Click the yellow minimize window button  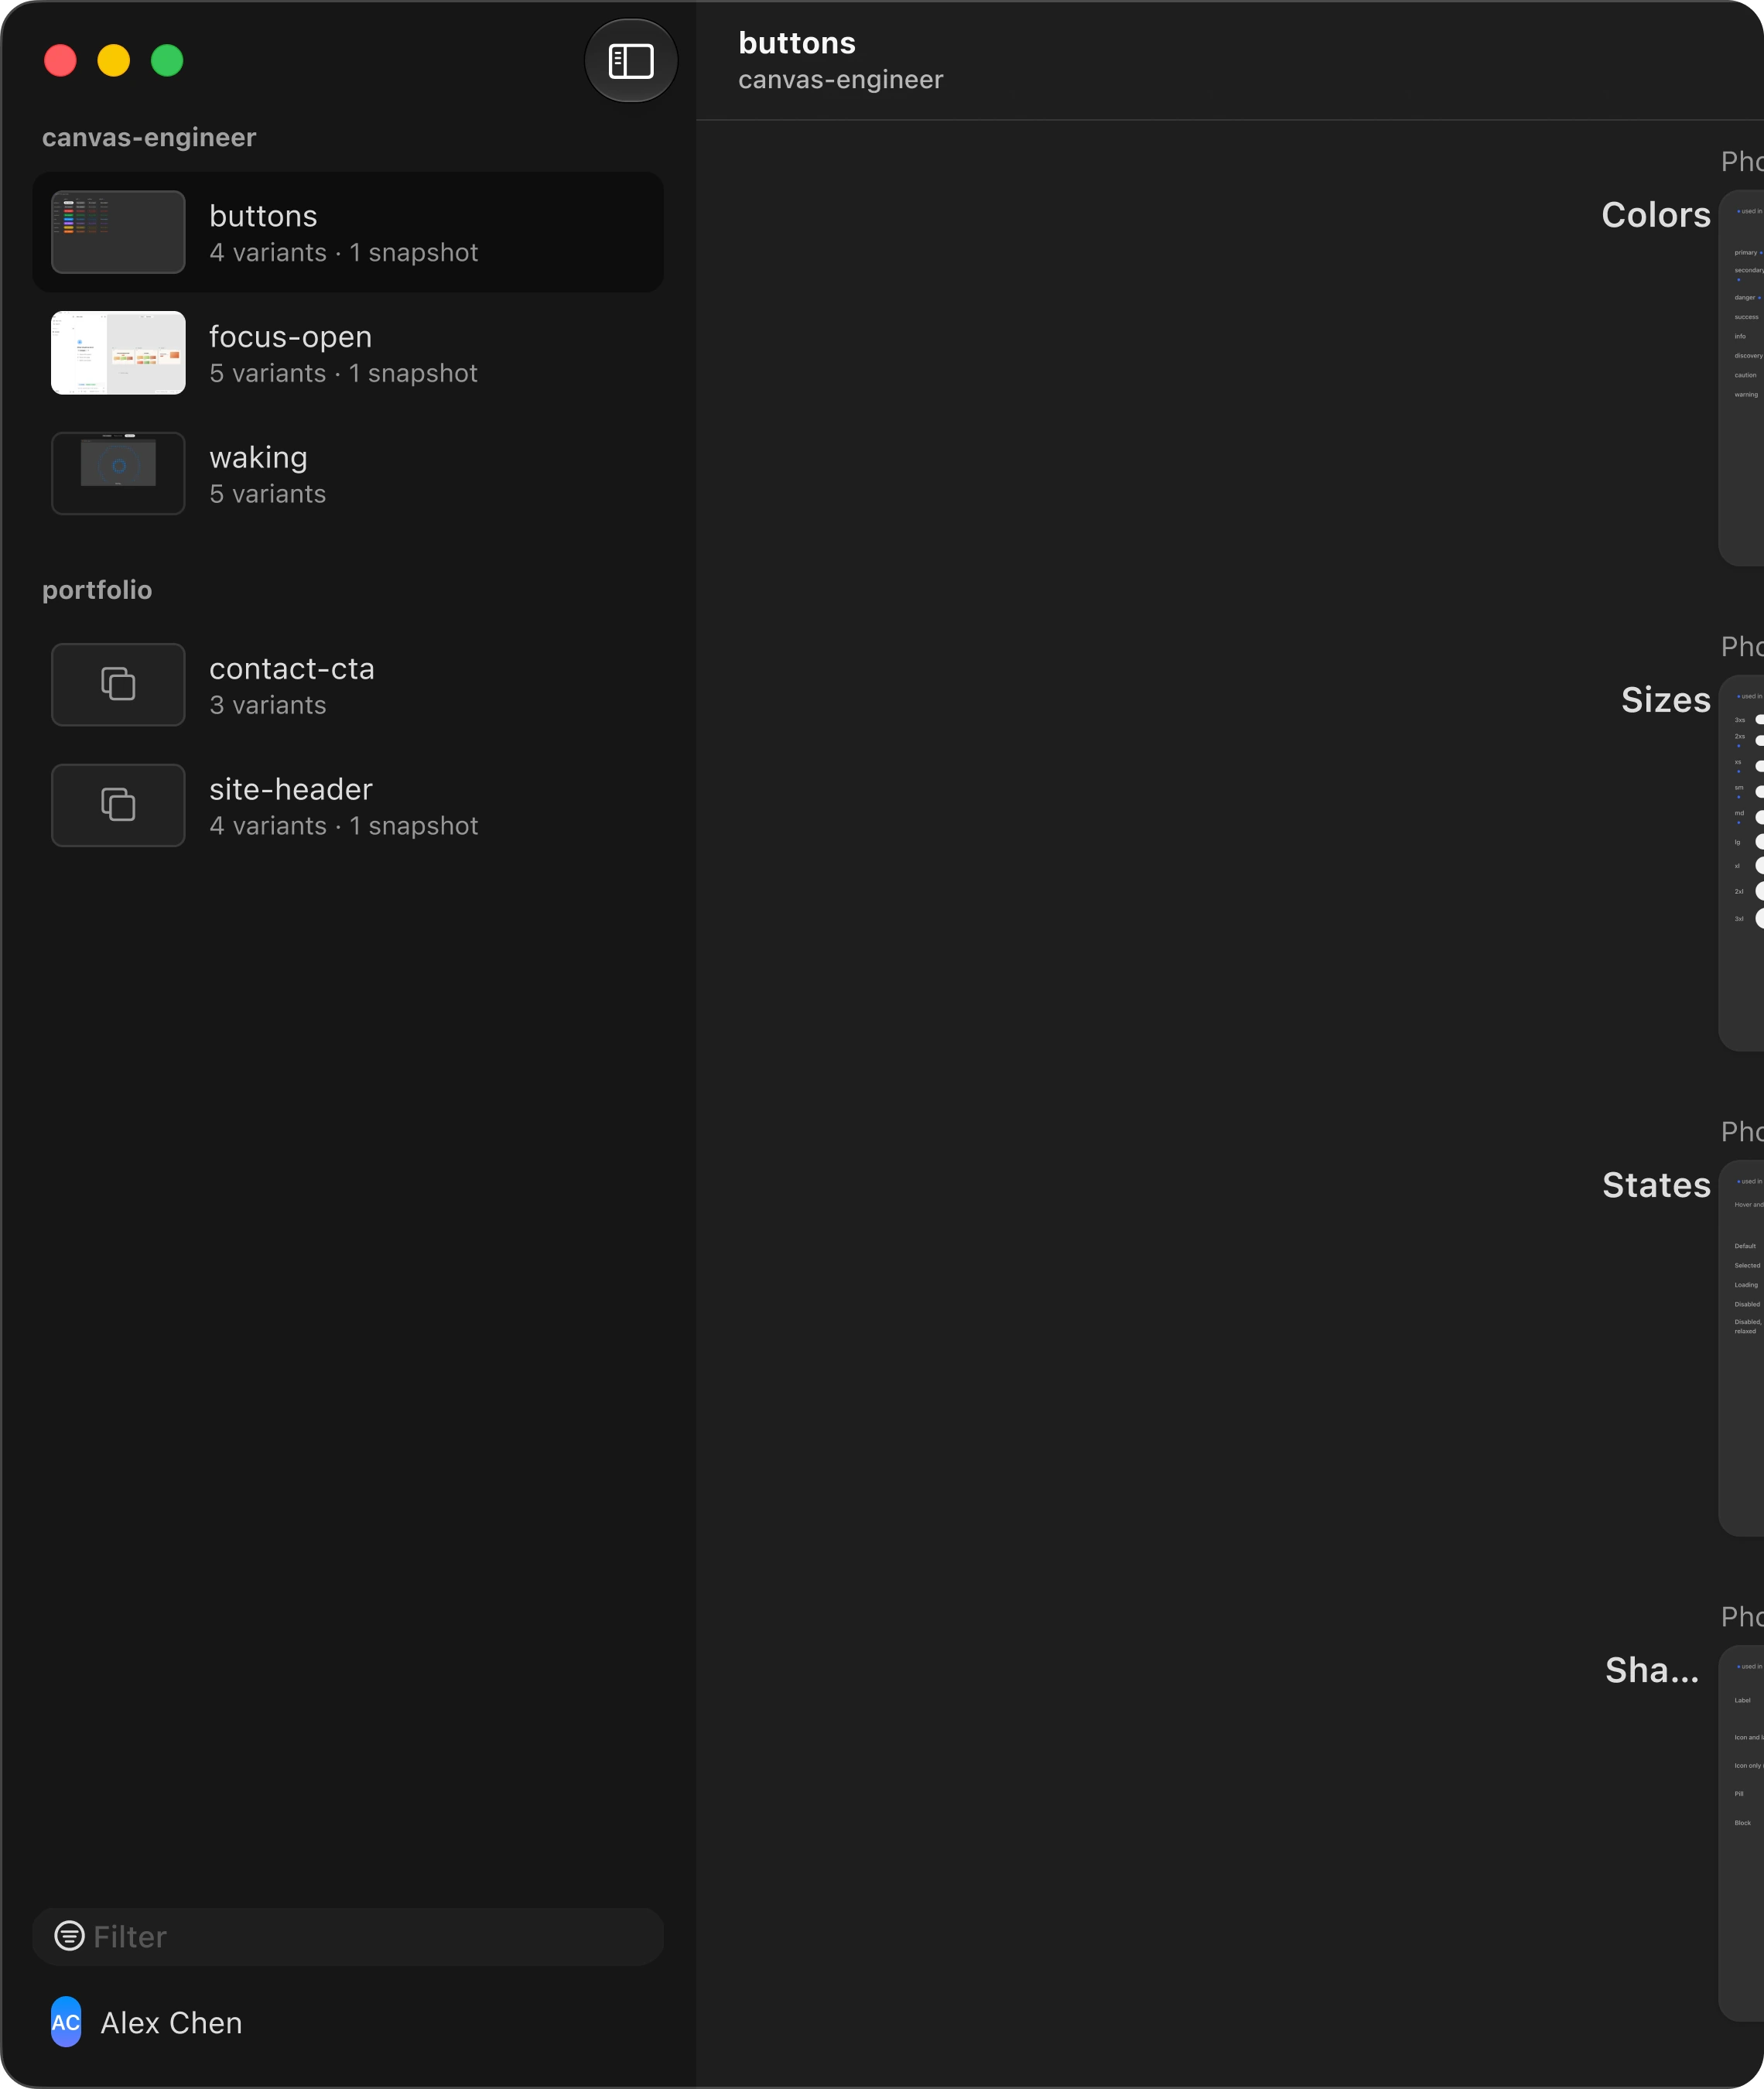point(114,61)
